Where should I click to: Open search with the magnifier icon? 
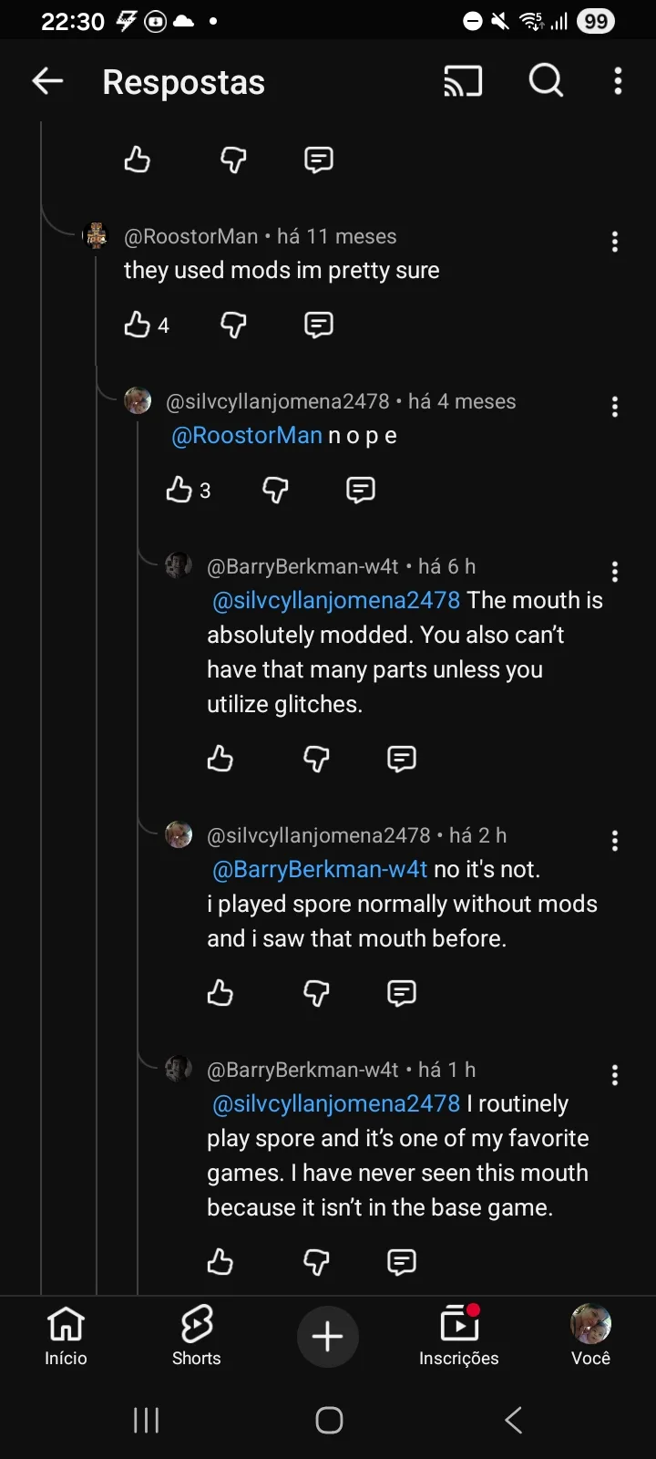pyautogui.click(x=546, y=82)
